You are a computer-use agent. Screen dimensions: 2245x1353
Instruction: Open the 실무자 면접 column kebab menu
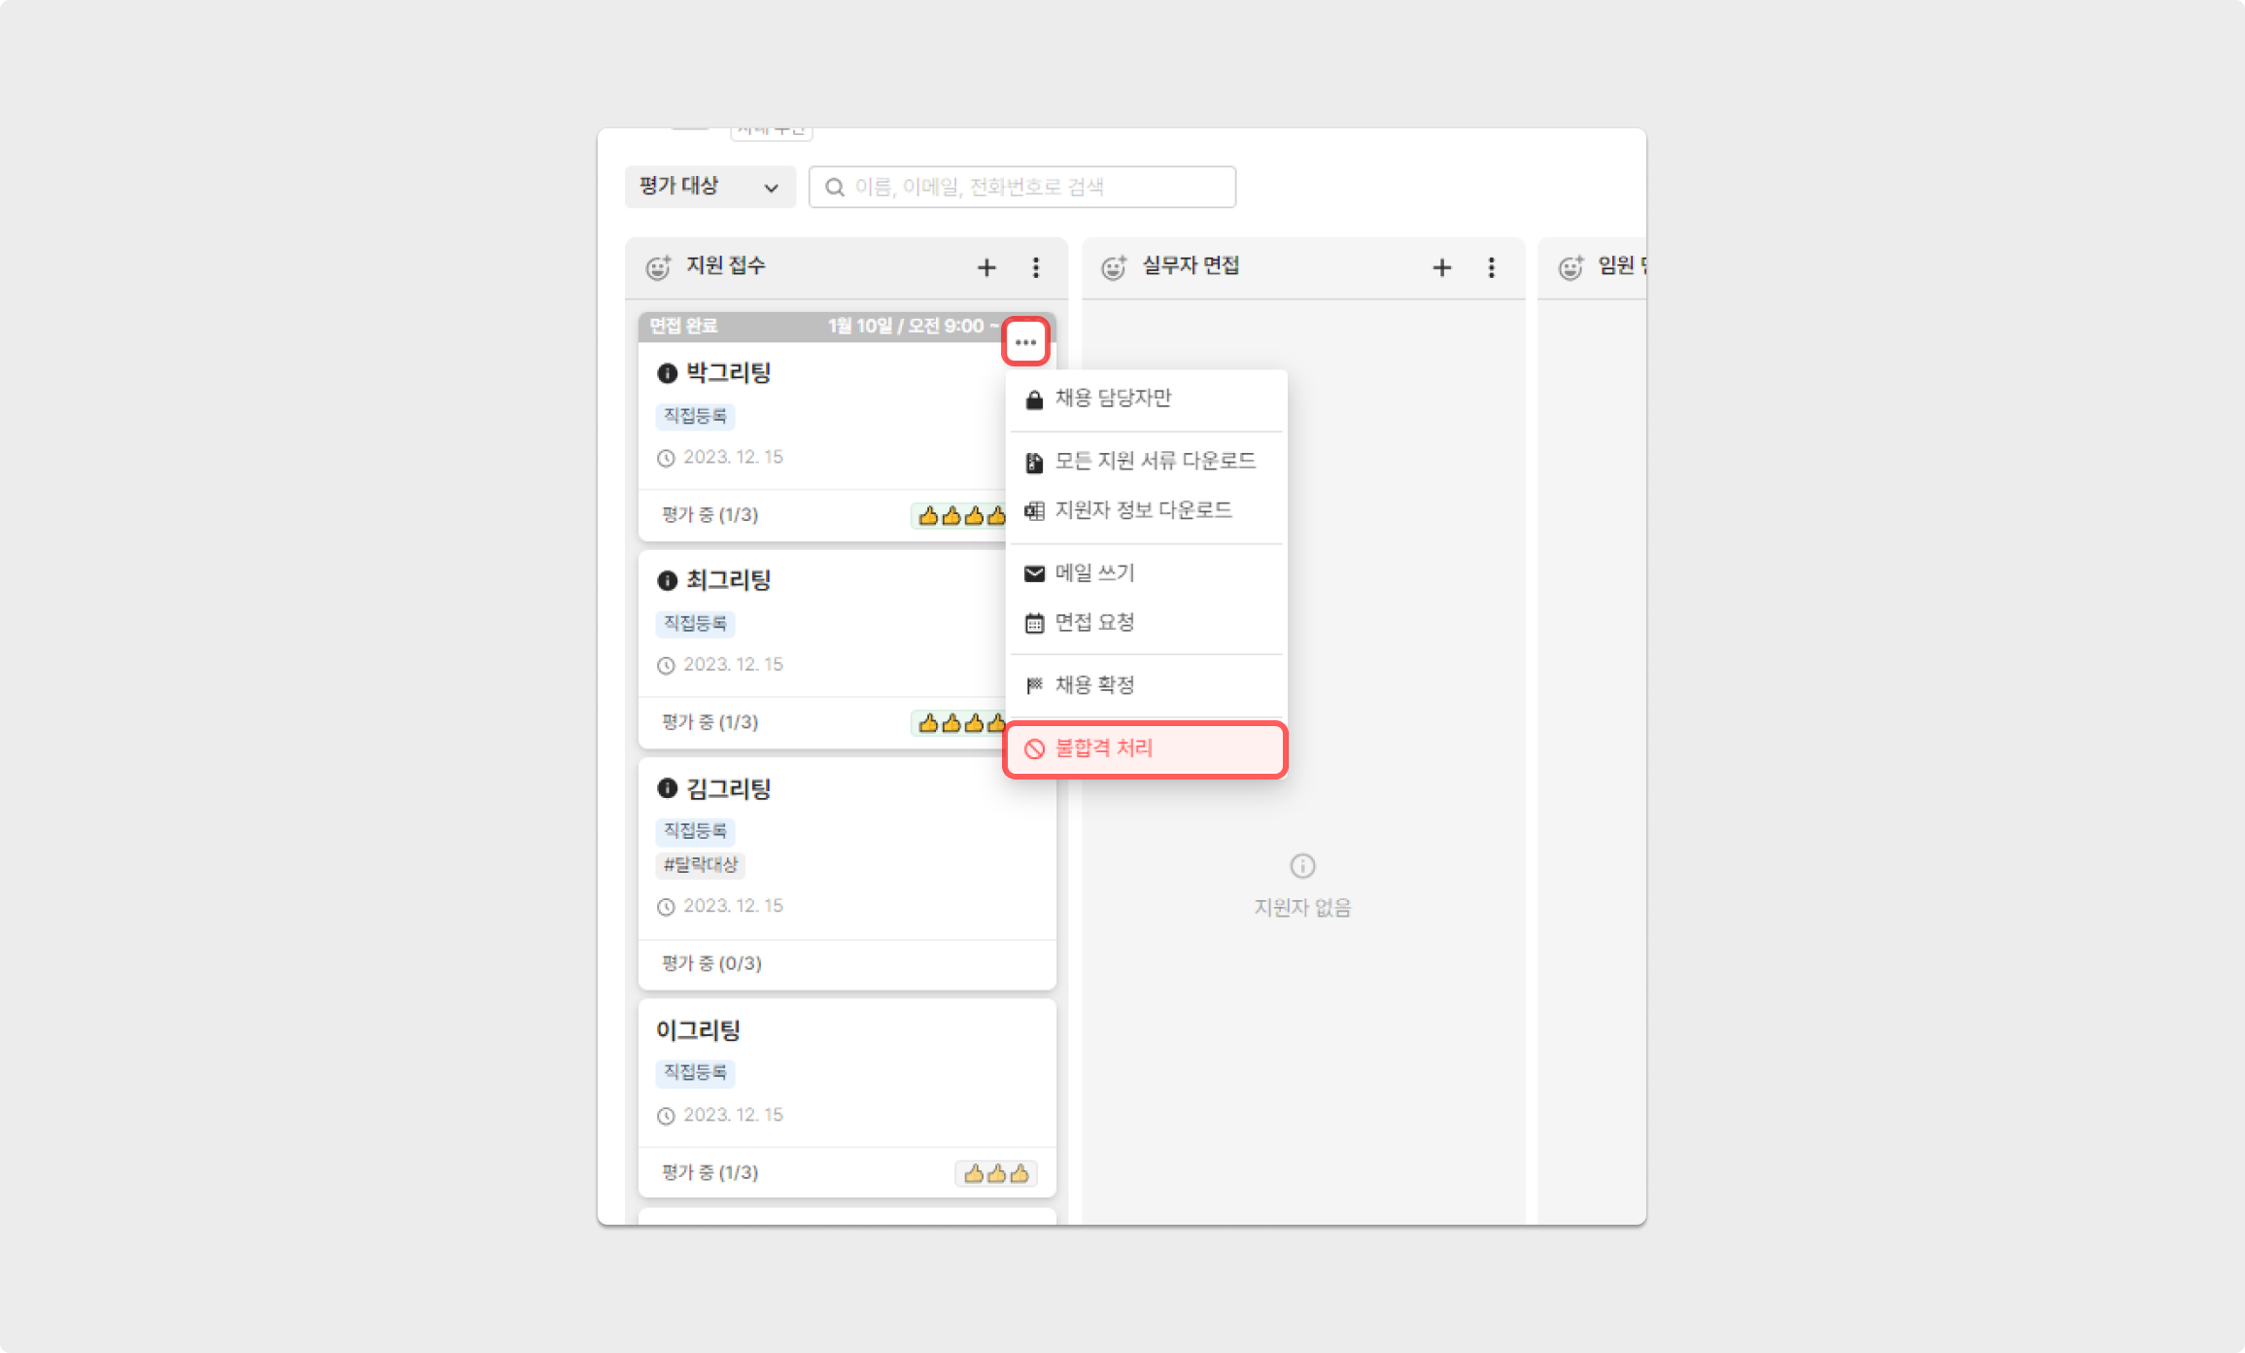(x=1492, y=267)
